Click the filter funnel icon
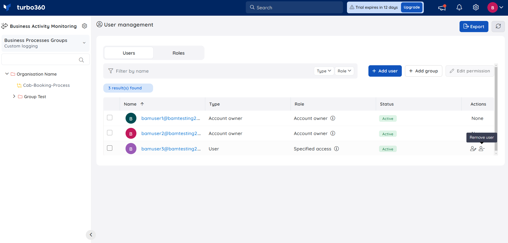The height and width of the screenshot is (243, 508). pos(111,71)
